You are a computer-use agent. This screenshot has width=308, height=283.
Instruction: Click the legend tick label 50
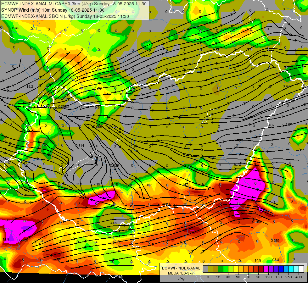(238, 277)
